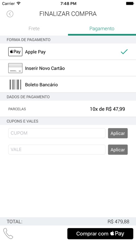136x242 pixels.
Task: Tap the green checkmark beside Apple Pay
Action: [x=124, y=52]
